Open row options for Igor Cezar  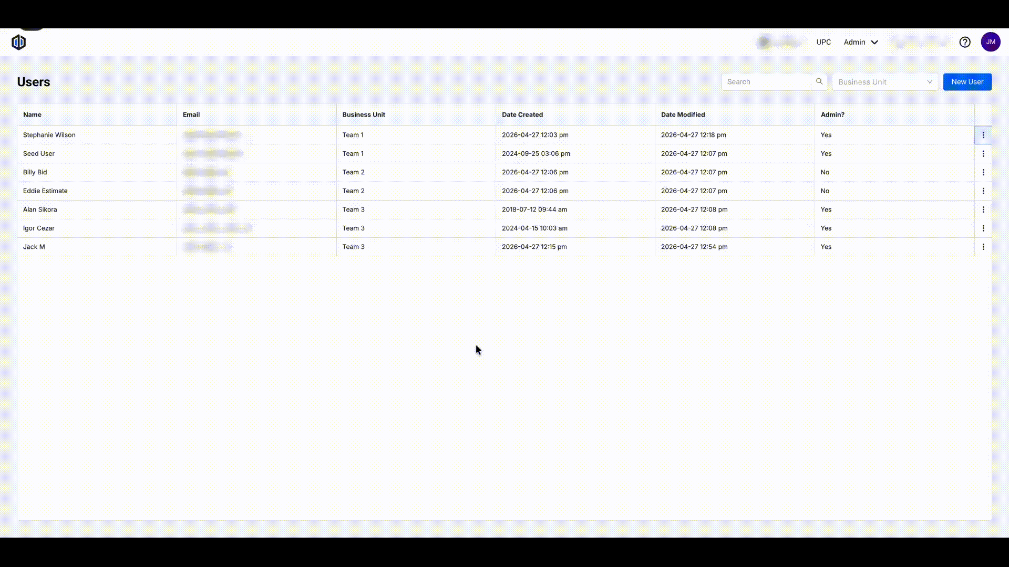pyautogui.click(x=983, y=228)
